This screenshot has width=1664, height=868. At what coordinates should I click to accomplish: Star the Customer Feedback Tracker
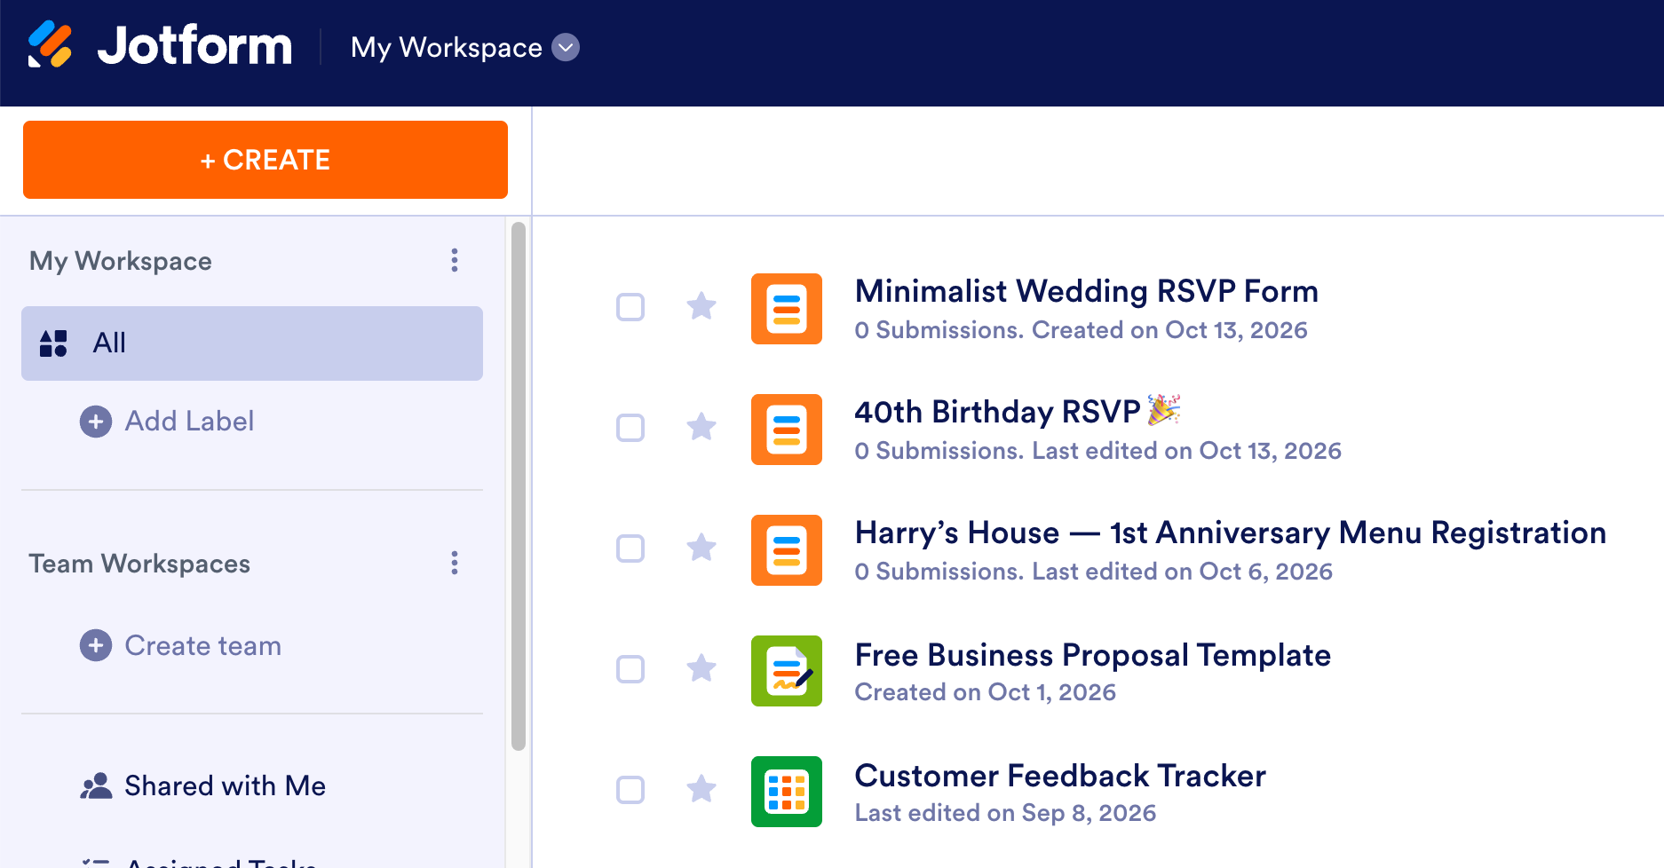pyautogui.click(x=701, y=789)
